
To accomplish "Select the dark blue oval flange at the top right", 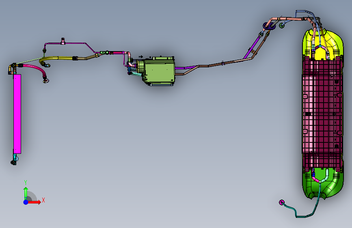I will click(x=270, y=26).
